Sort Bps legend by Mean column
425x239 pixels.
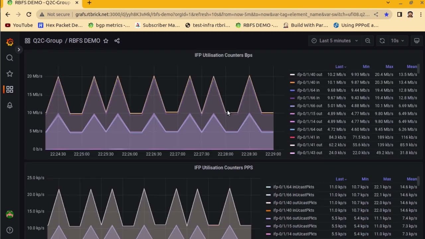[x=412, y=67]
